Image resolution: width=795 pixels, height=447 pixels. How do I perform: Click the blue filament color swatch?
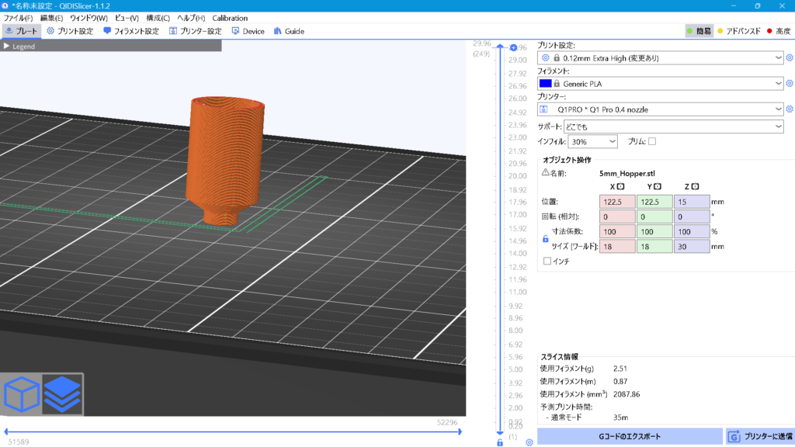(x=545, y=83)
